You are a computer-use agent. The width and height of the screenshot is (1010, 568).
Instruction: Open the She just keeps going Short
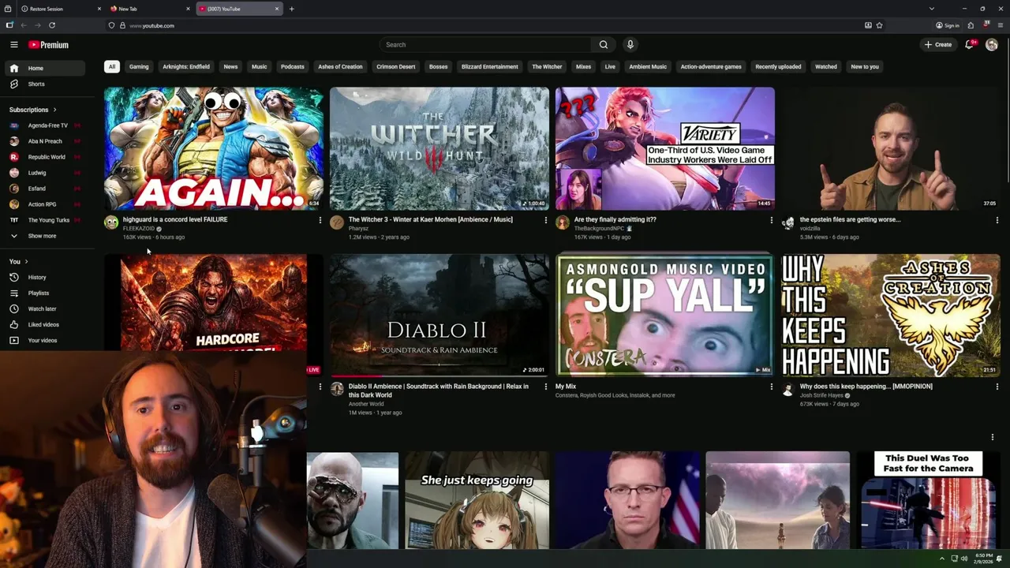(477, 500)
